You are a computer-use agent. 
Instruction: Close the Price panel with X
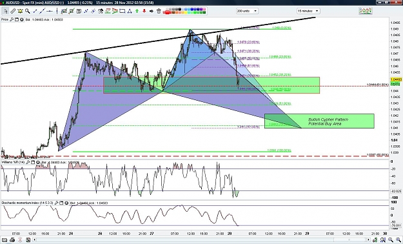(21, 19)
